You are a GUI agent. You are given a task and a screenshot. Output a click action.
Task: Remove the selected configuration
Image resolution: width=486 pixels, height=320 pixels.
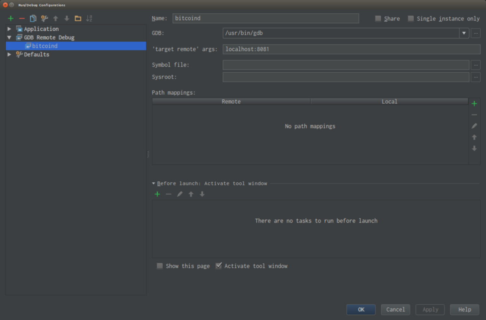(x=22, y=18)
